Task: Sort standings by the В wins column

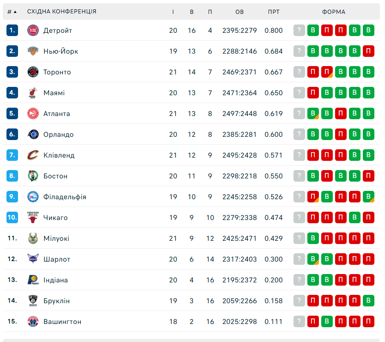Action: point(192,12)
